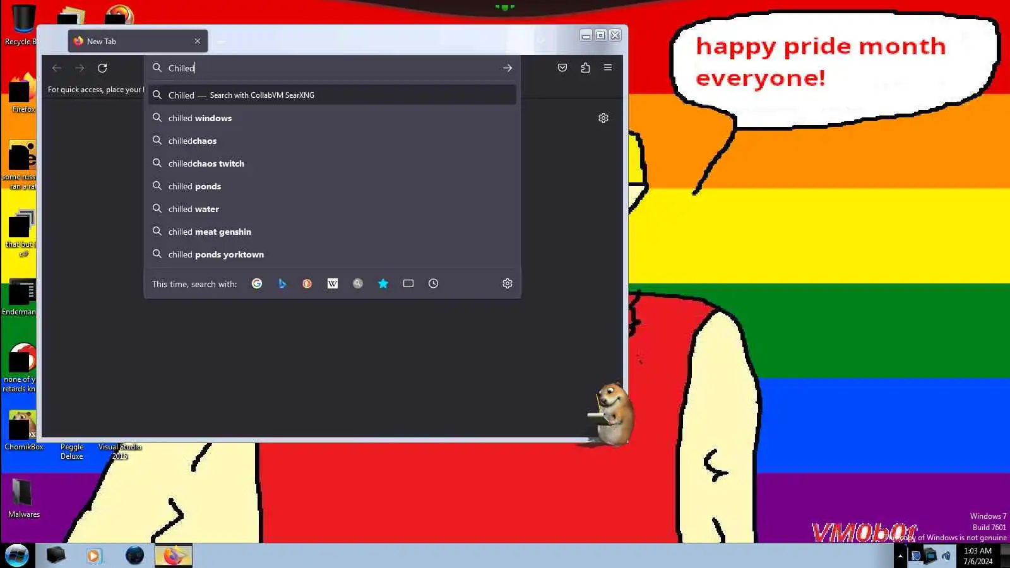
Task: Show hidden tray icons arrow
Action: (x=900, y=556)
